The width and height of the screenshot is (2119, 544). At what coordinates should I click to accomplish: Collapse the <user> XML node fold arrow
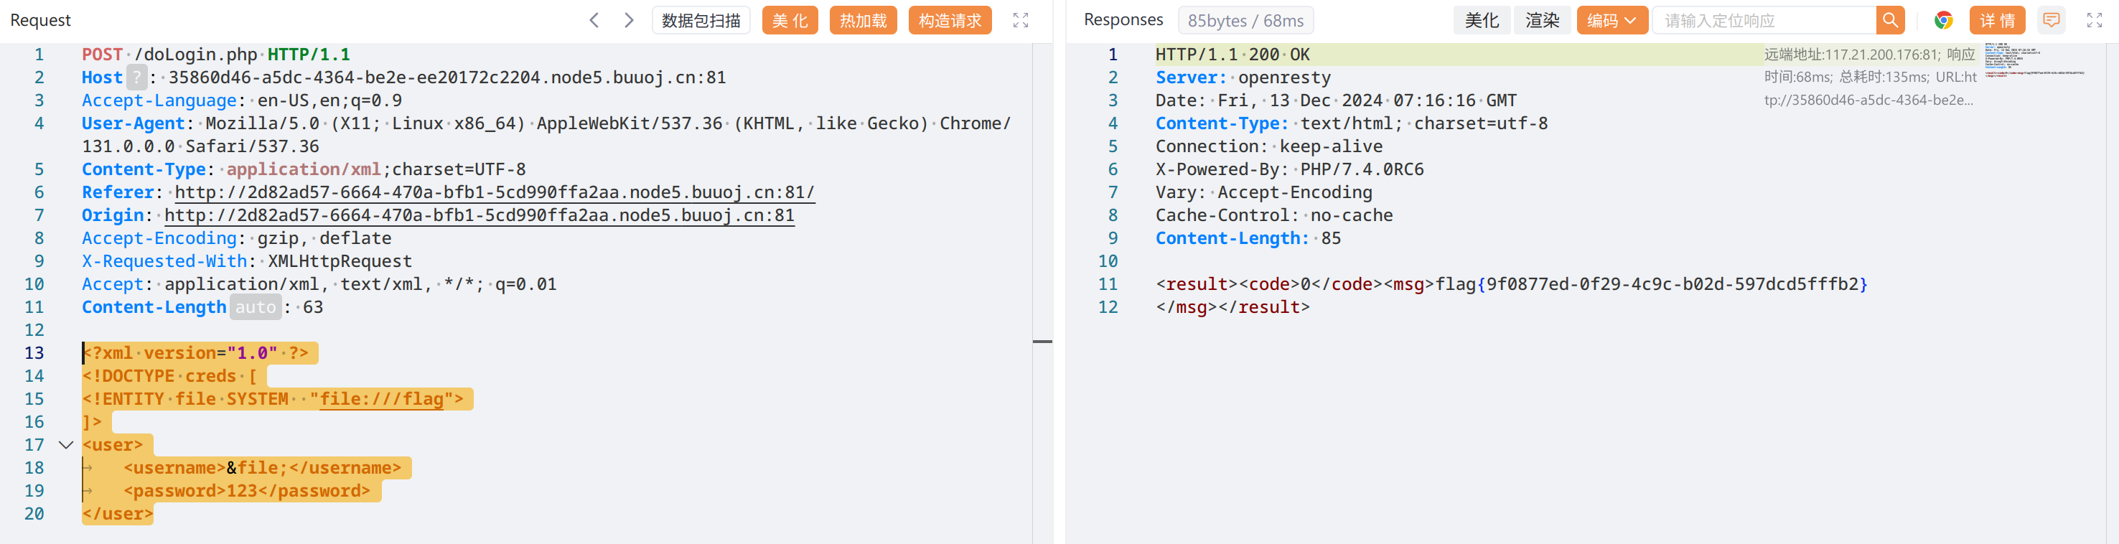coord(66,444)
